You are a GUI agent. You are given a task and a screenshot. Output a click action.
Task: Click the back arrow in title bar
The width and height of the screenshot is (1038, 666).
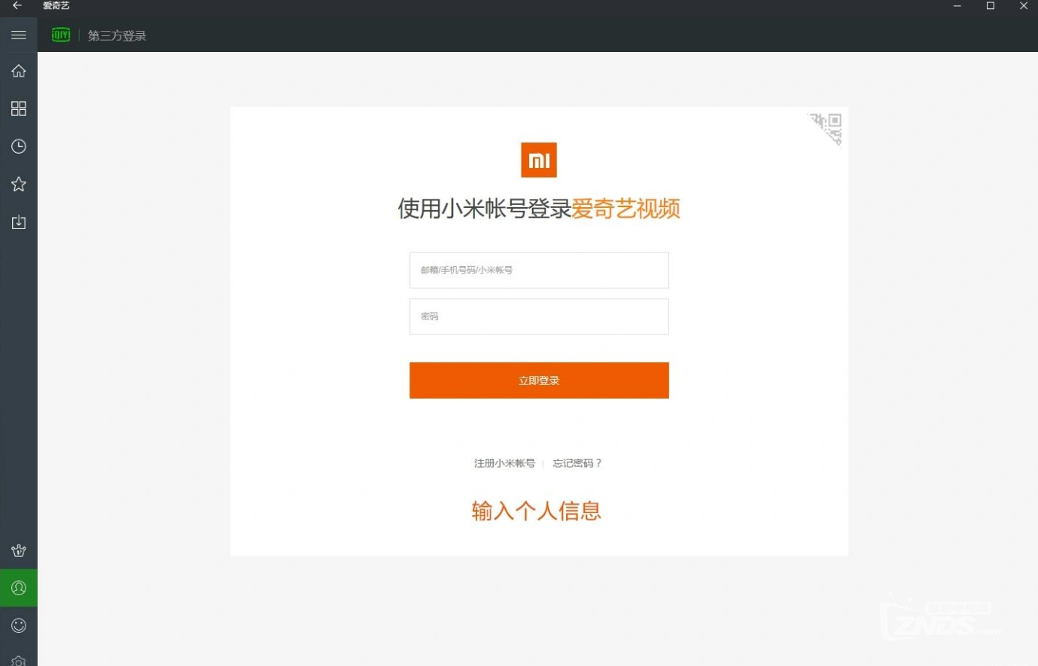click(x=17, y=5)
